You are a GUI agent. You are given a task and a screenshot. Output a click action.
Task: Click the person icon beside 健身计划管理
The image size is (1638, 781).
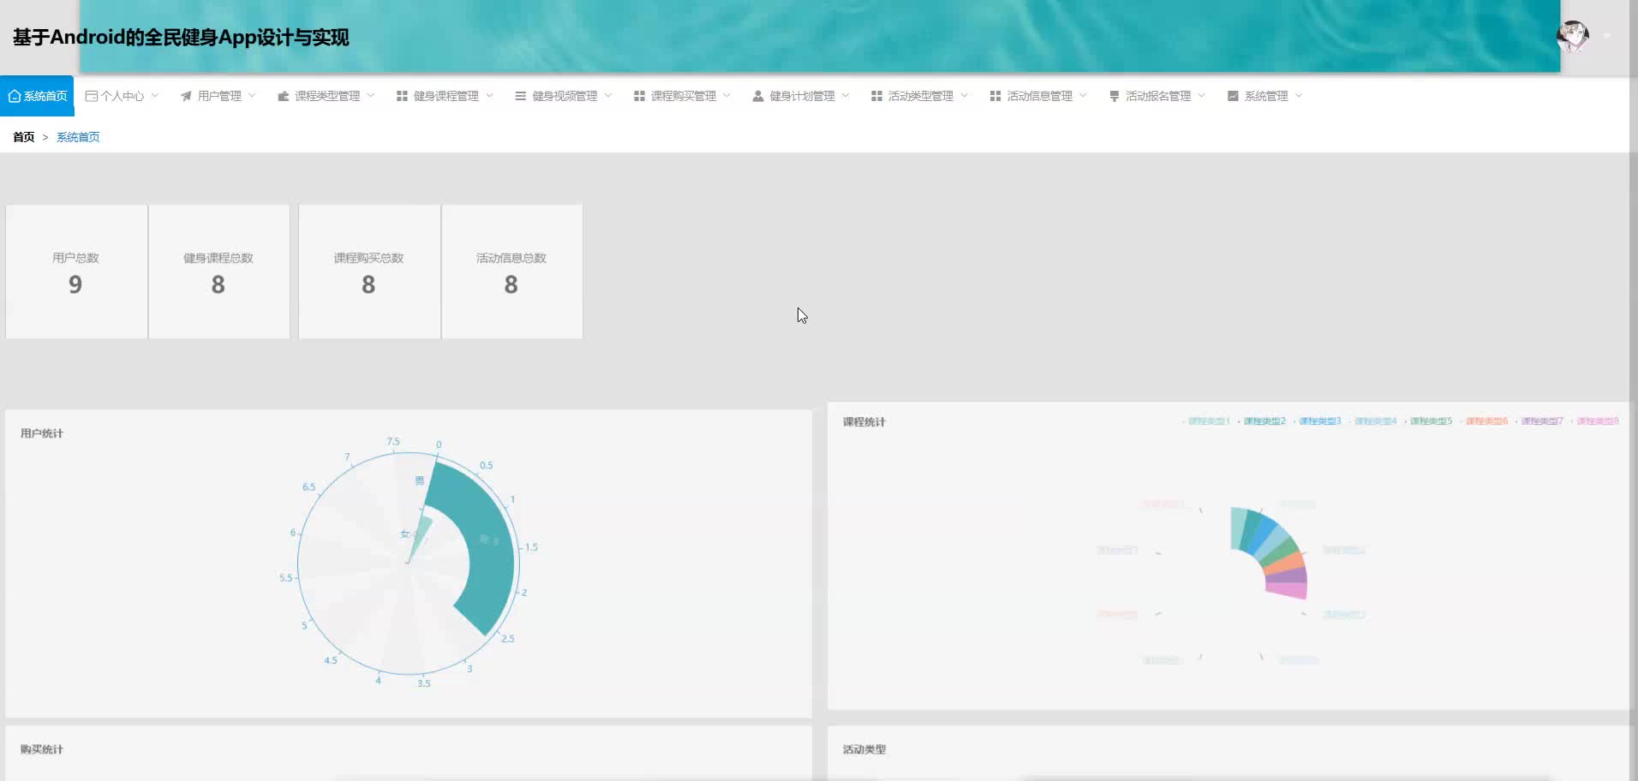tap(758, 96)
